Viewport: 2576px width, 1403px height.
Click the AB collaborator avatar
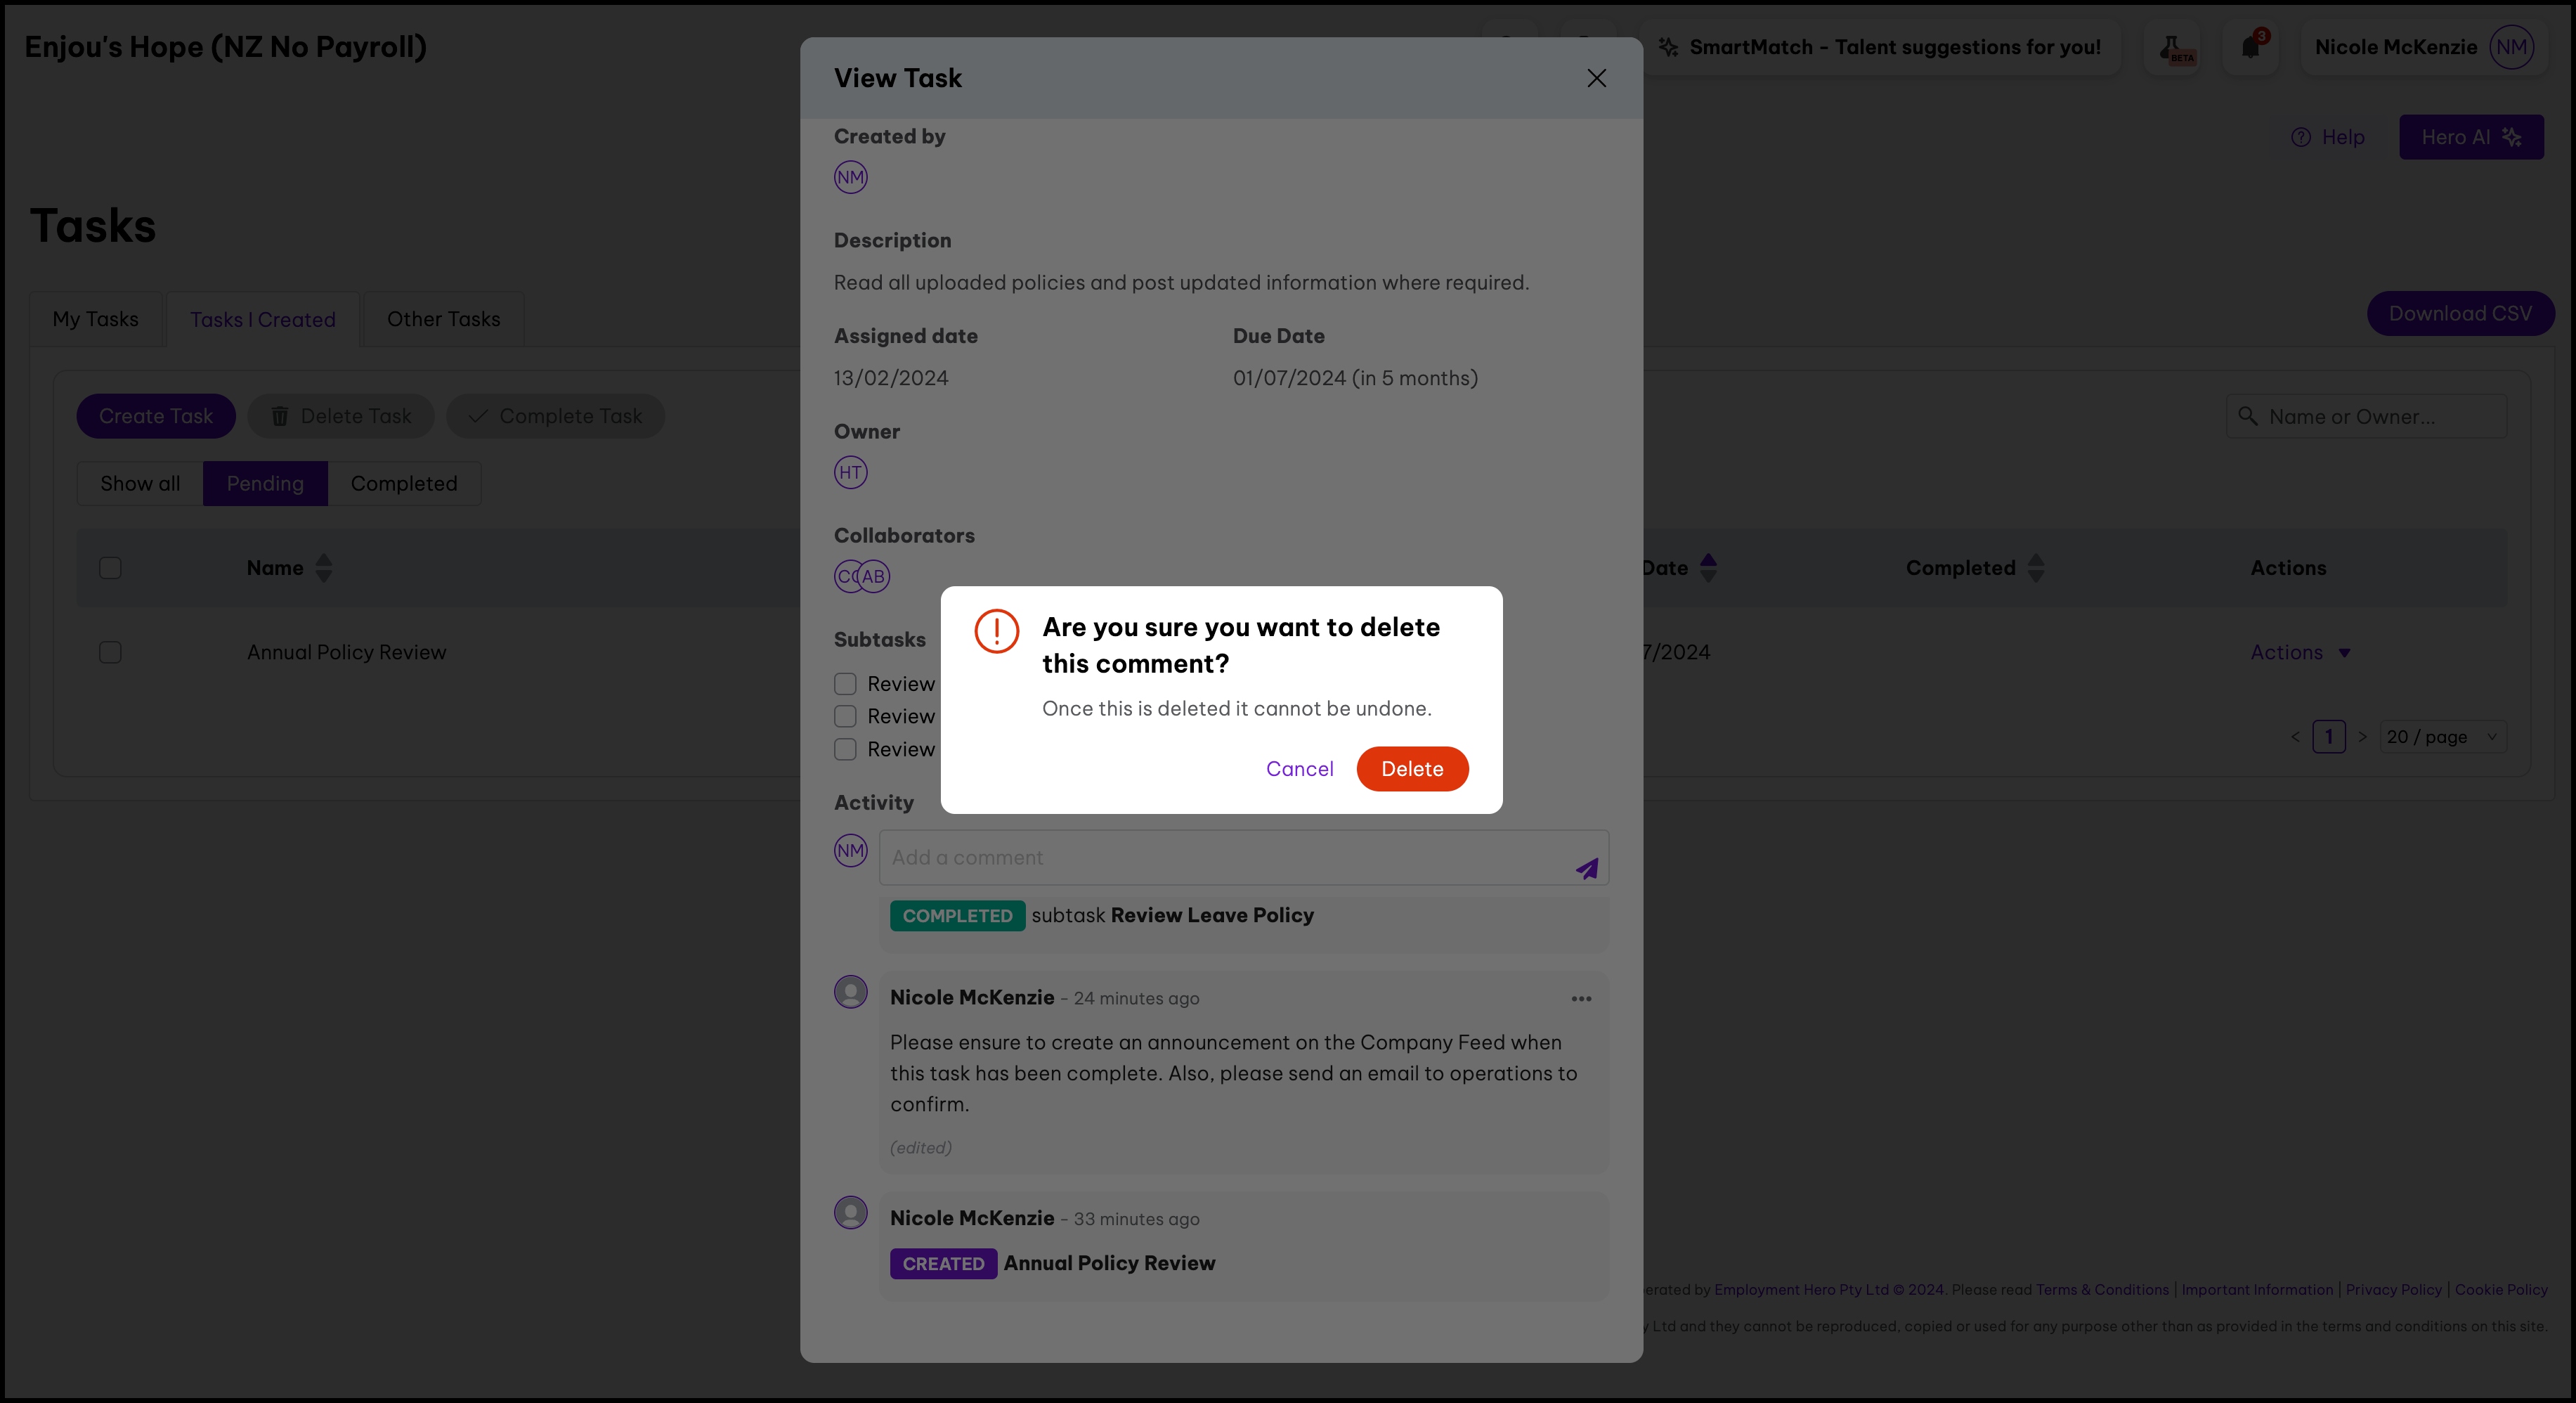click(875, 576)
